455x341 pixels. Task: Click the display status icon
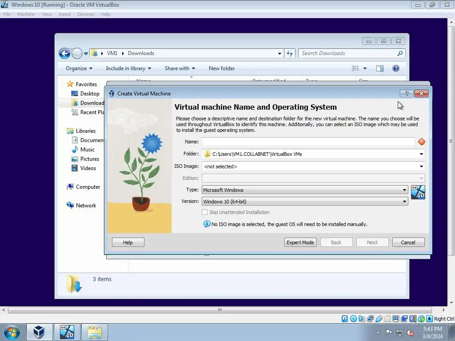point(395,319)
